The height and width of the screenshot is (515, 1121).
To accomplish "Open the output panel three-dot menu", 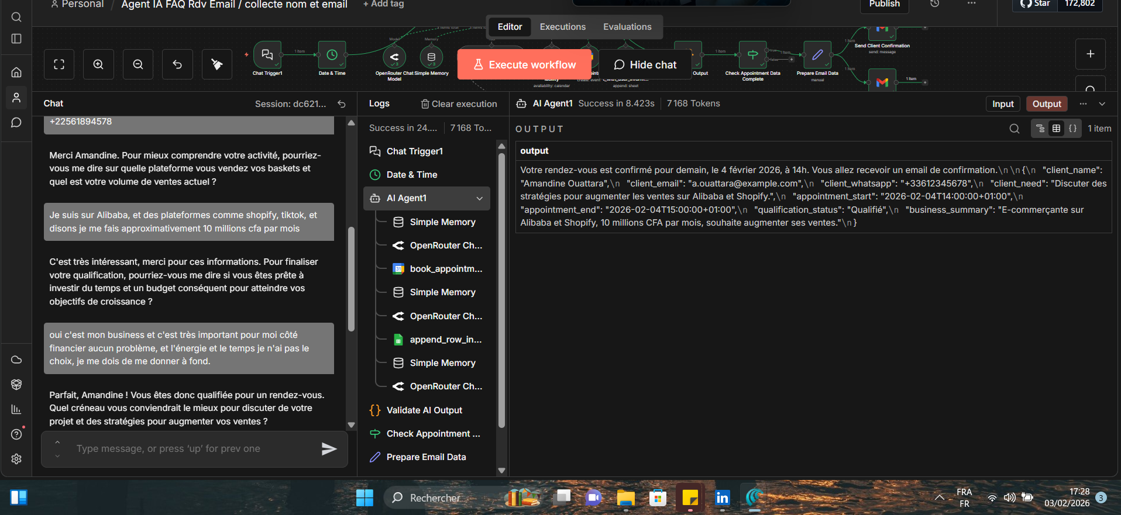I will coord(1083,104).
